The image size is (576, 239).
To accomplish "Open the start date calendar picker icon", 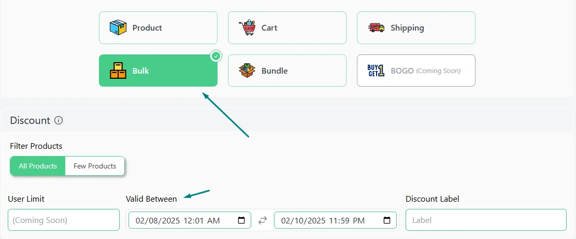I will coord(241,220).
